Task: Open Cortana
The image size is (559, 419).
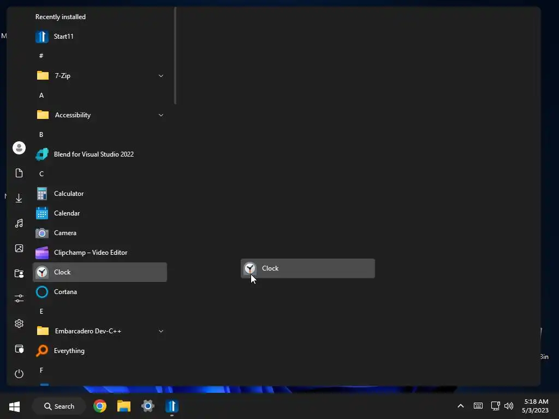Action: tap(100, 292)
